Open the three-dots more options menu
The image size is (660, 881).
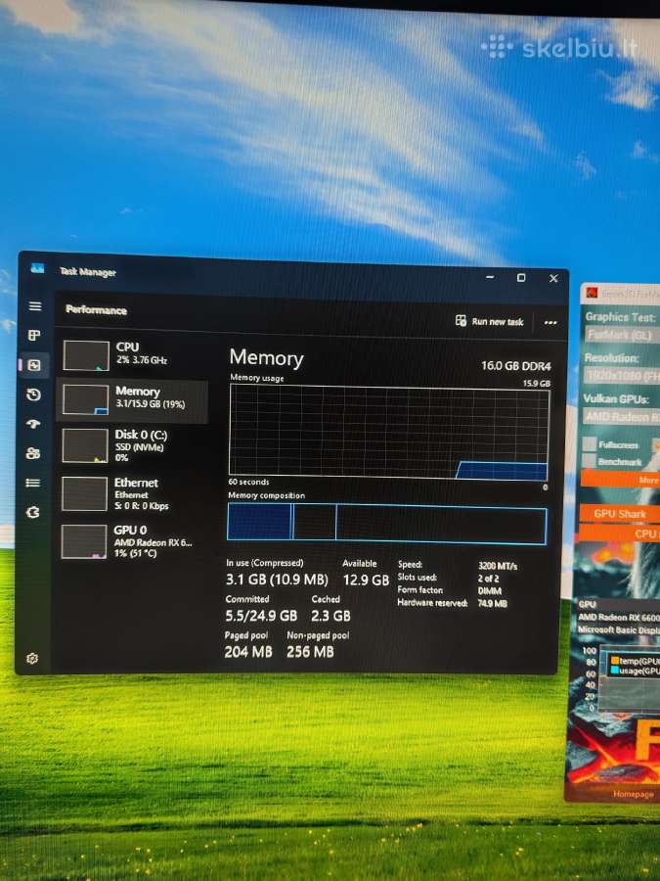pos(550,322)
